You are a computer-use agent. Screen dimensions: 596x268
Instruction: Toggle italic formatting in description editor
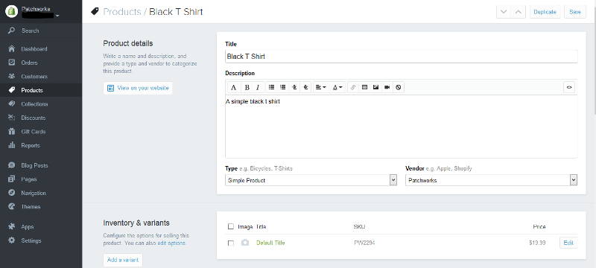click(258, 87)
